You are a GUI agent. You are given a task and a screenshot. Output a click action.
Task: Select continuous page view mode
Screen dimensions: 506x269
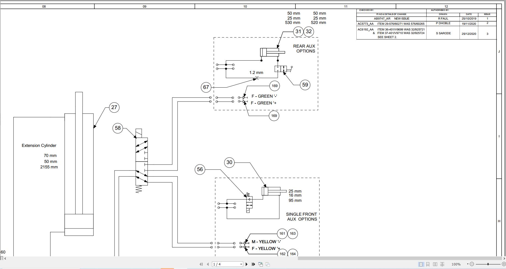point(428,264)
